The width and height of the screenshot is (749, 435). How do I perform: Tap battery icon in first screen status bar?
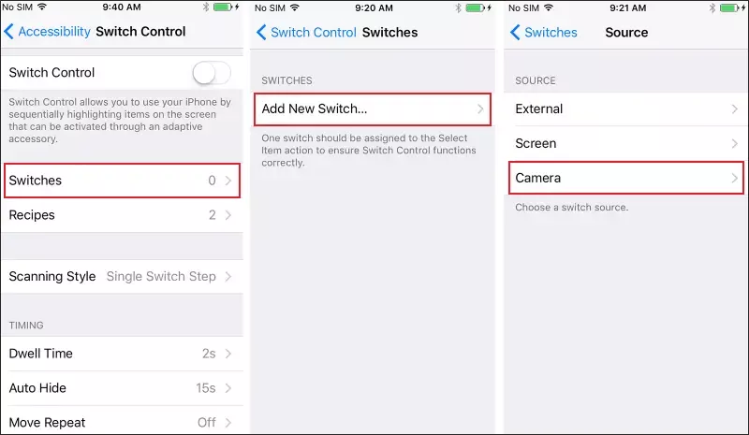(222, 7)
